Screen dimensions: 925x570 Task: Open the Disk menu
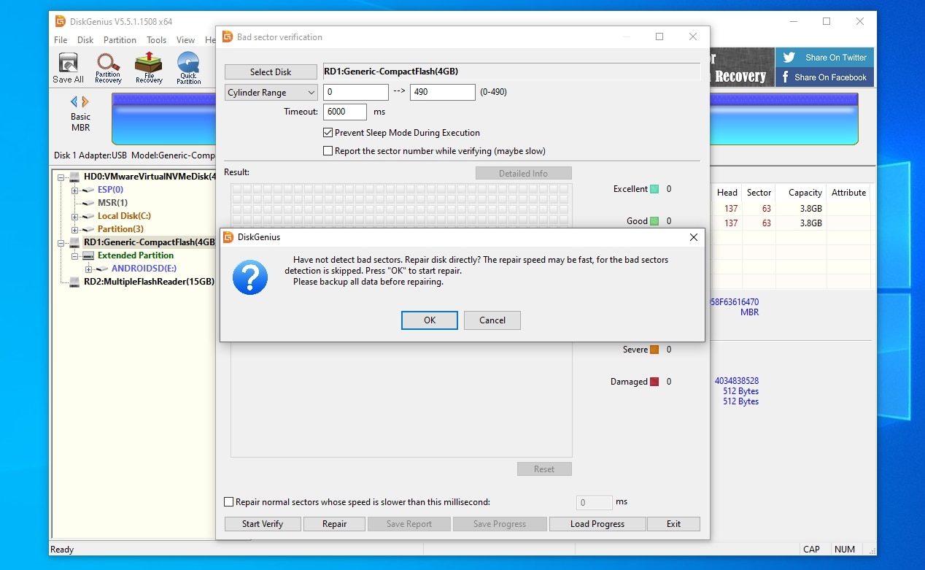tap(85, 40)
